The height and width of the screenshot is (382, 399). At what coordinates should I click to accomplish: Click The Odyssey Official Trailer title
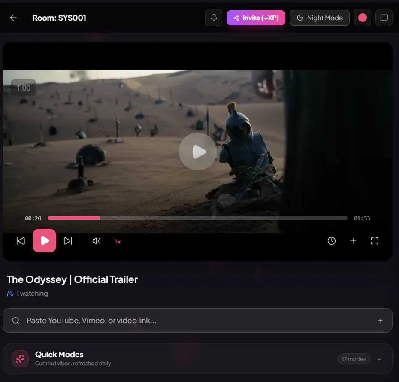(x=72, y=279)
